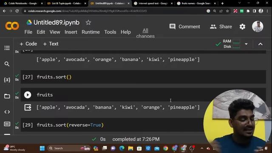Screen dimensions: 272x153
Task: Collapse the header with up chevron
Action: 261,44
